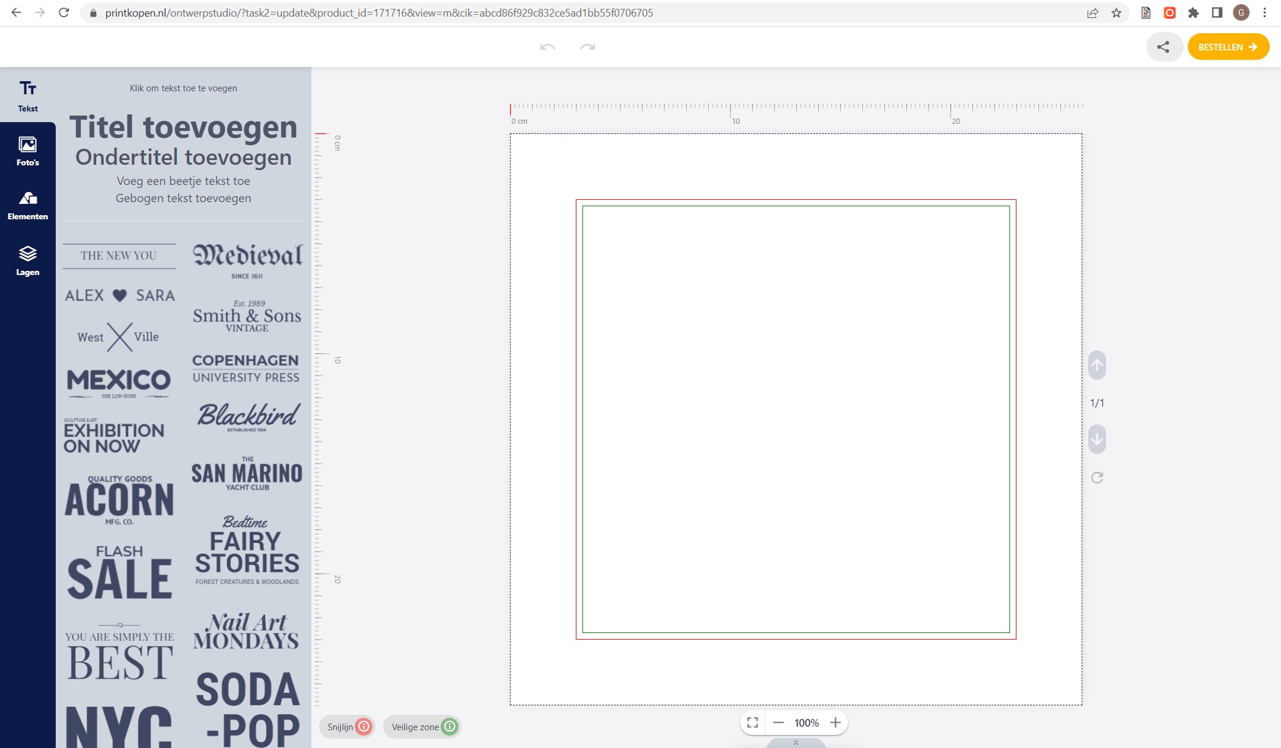Viewport: 1281px width, 748px height.
Task: Click the fit-to-screen fullscreen icon
Action: pos(753,723)
